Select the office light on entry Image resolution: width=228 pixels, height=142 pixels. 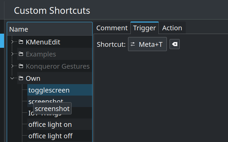point(60,124)
